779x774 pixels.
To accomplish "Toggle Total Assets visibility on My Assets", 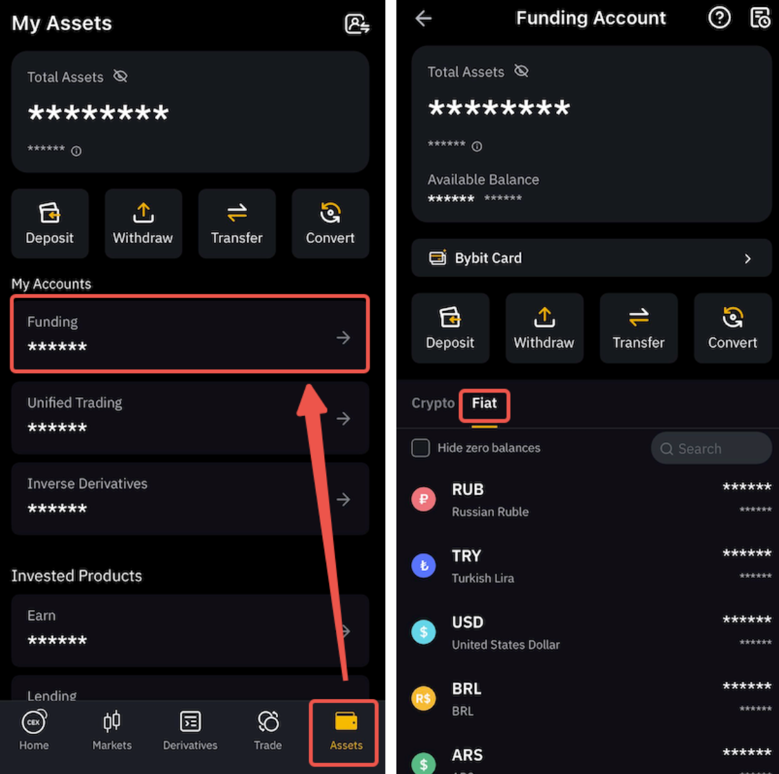I will [x=120, y=76].
